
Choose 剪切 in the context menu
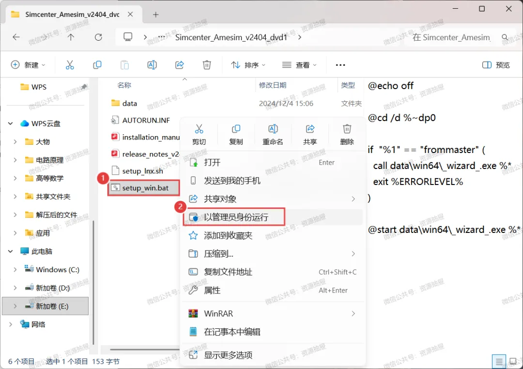(x=199, y=135)
